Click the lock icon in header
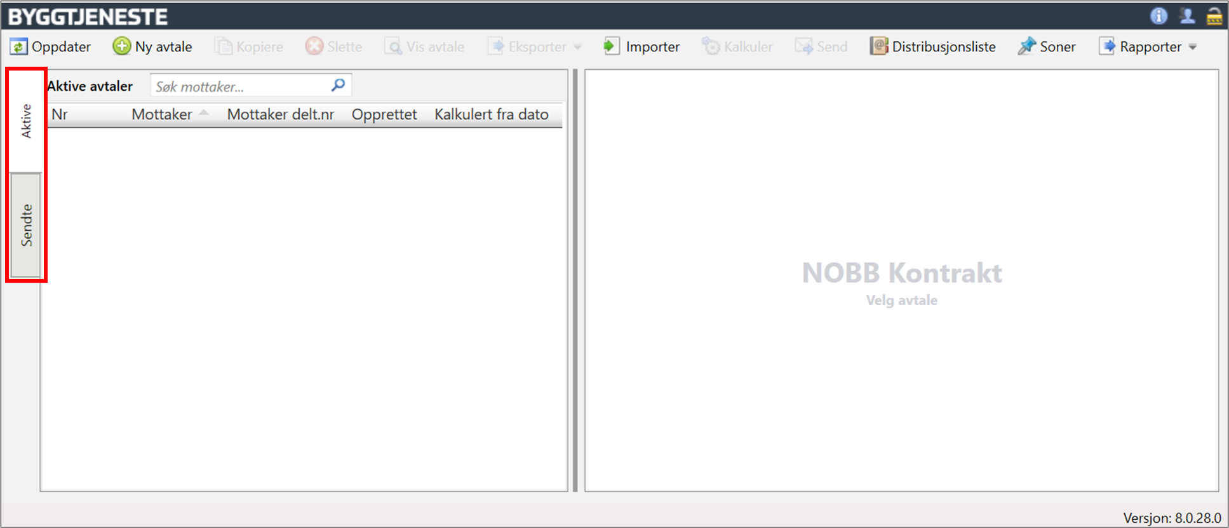The height and width of the screenshot is (528, 1229). 1214,16
